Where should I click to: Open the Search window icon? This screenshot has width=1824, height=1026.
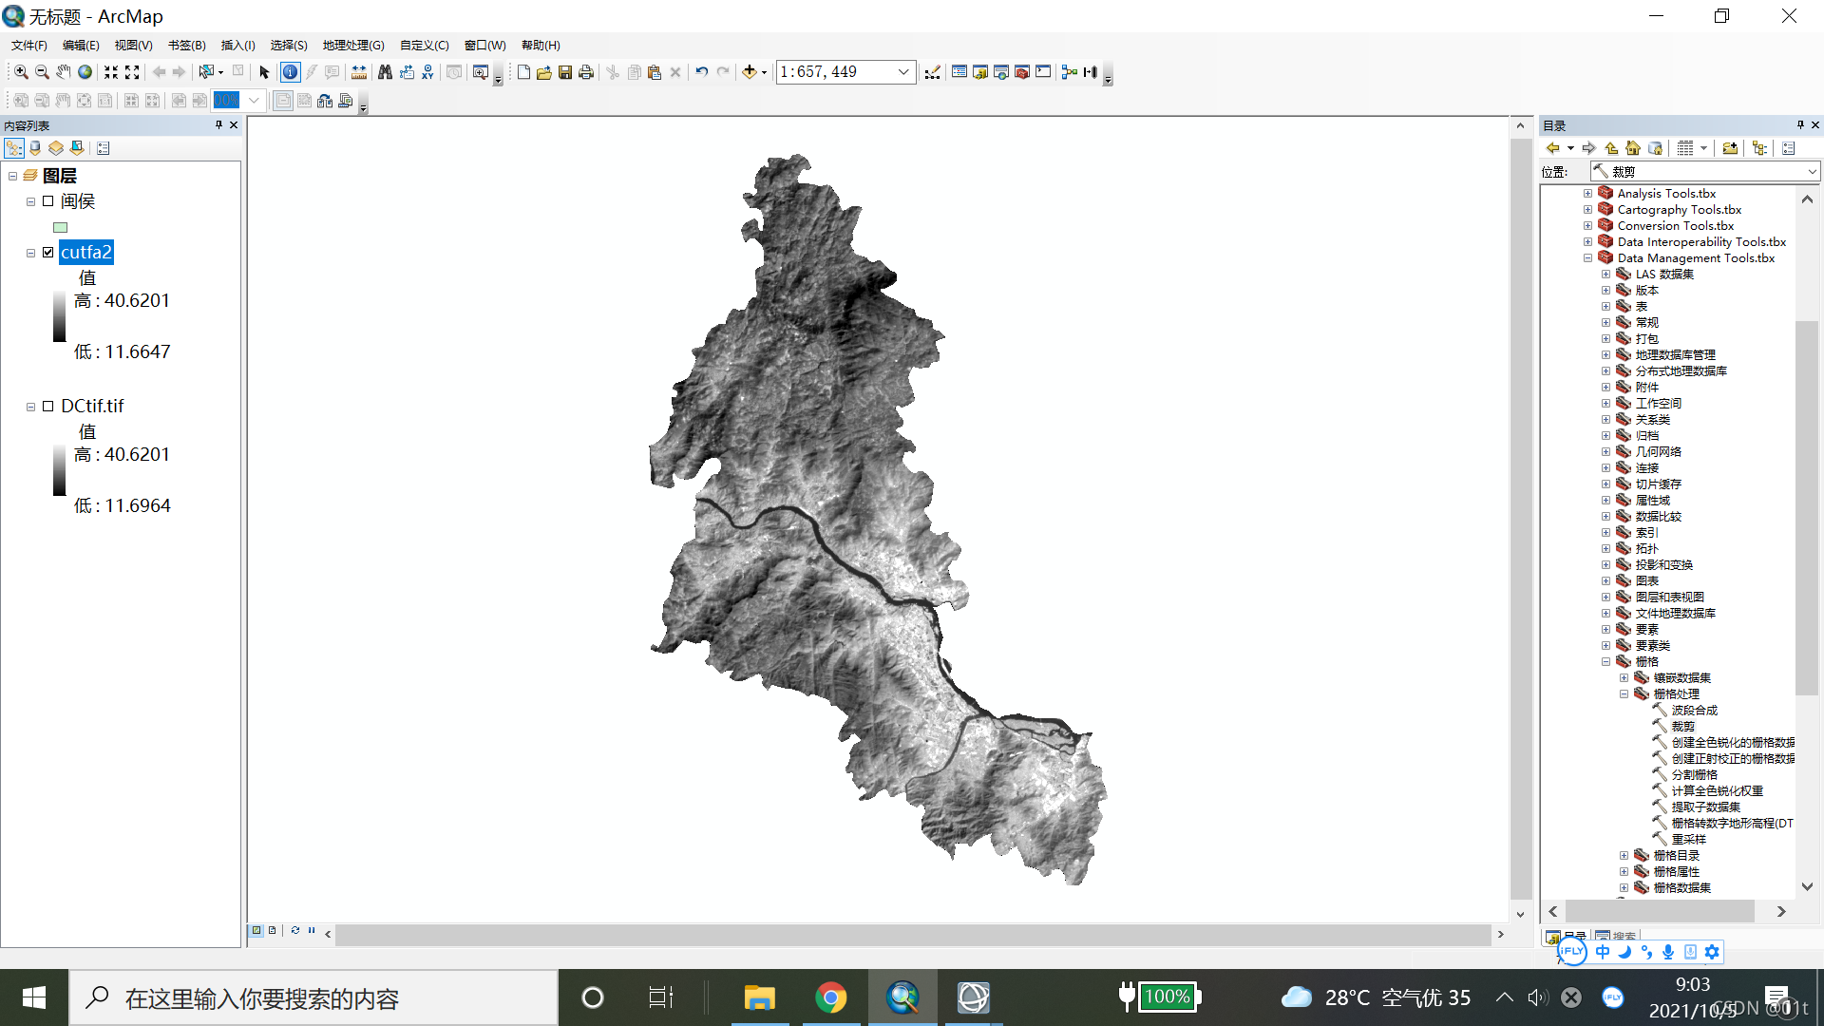pyautogui.click(x=1001, y=72)
